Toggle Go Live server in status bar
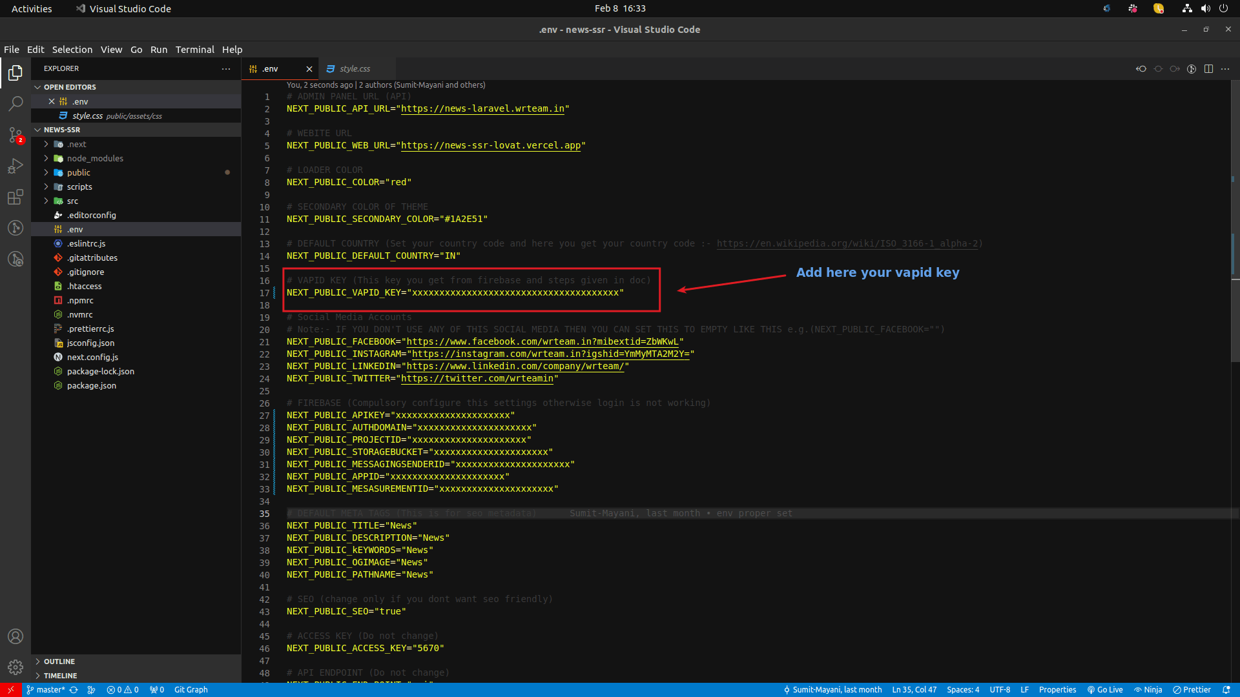Image resolution: width=1240 pixels, height=697 pixels. point(1105,690)
